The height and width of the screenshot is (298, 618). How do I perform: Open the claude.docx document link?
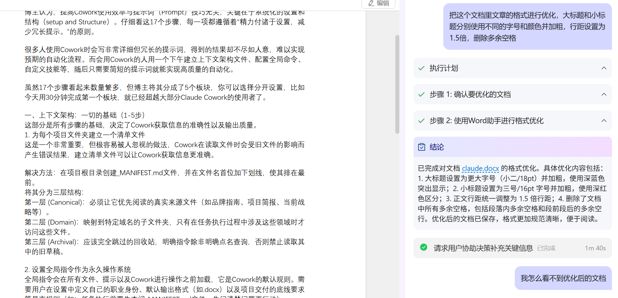click(480, 168)
